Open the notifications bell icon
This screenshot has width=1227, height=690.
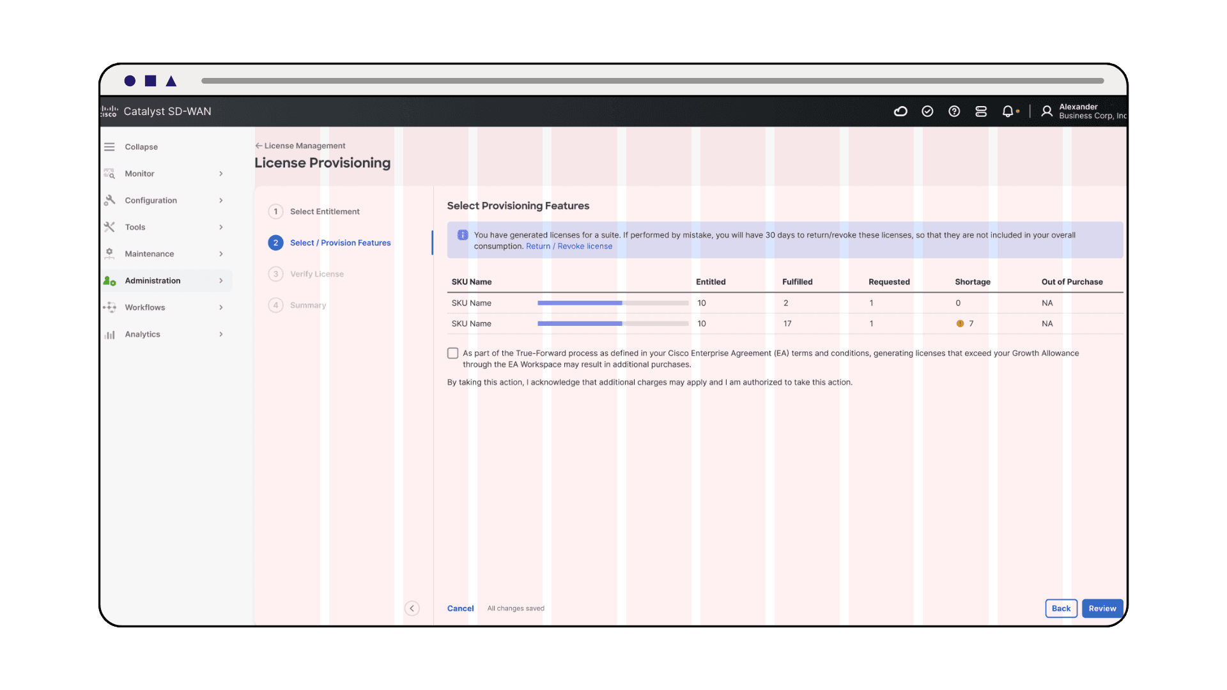tap(1008, 111)
